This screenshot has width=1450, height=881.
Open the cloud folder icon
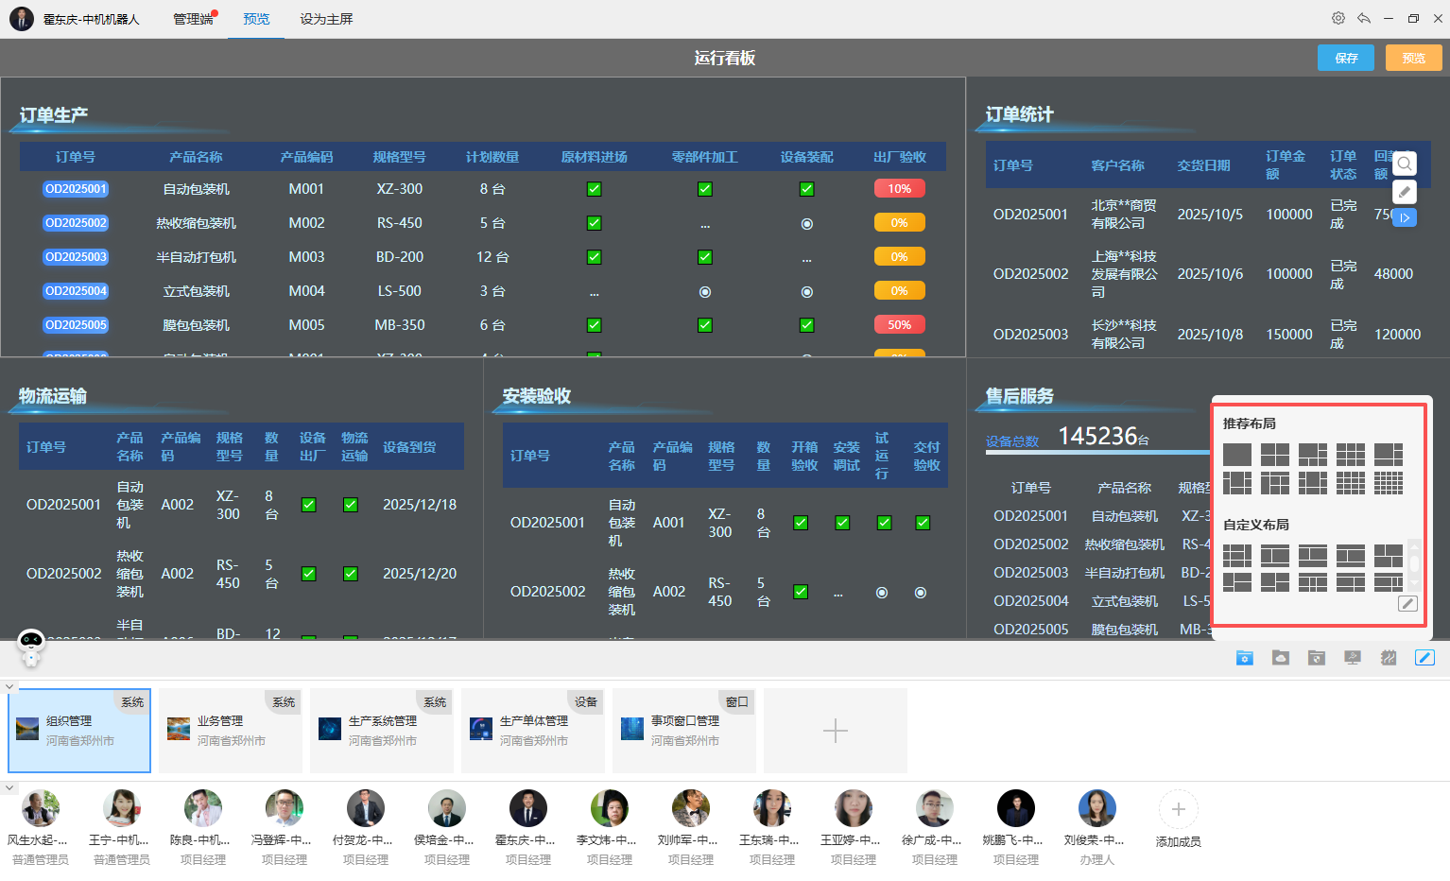1280,658
